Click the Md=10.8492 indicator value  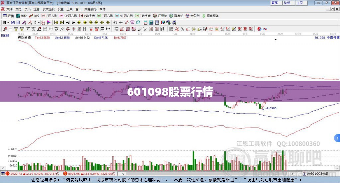coord(82,38)
